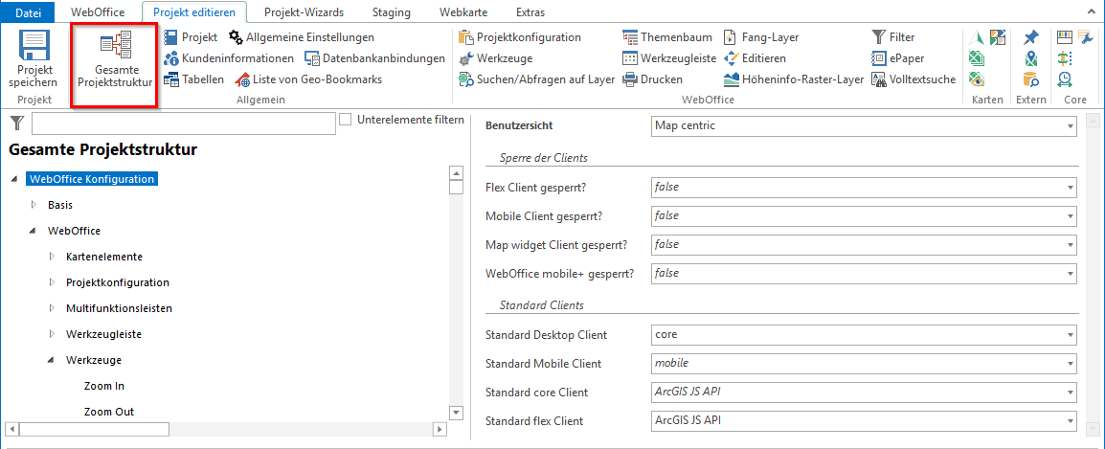Open the Datei tab
Viewport: 1105px width, 449px height.
(28, 12)
